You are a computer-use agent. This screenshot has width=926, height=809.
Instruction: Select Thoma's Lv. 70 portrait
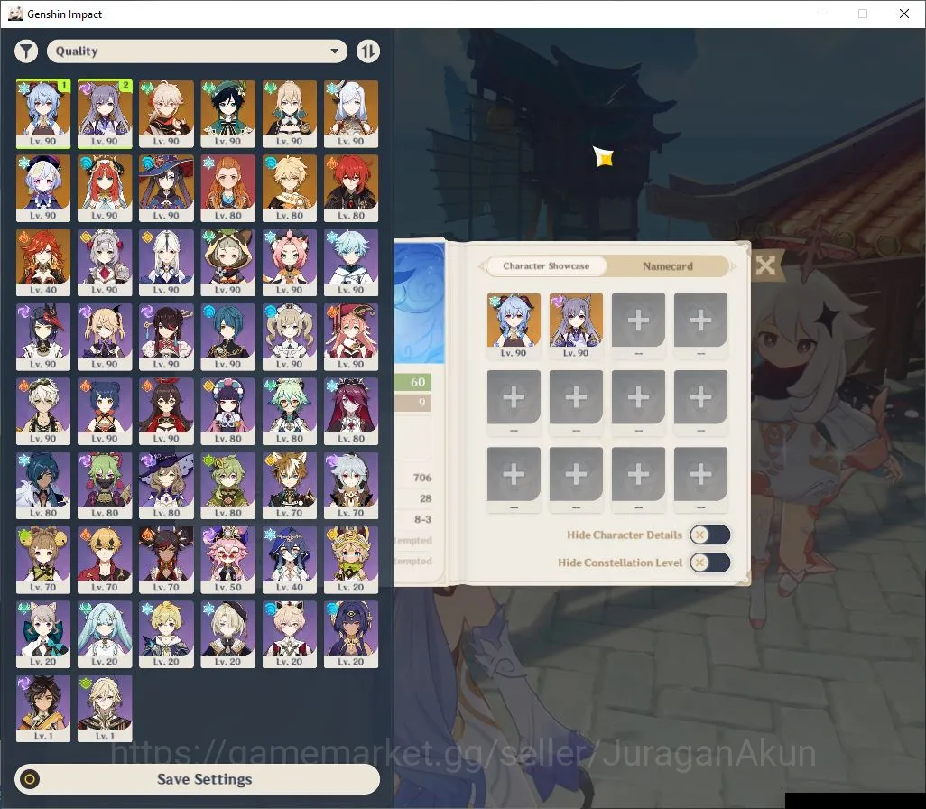pos(105,560)
